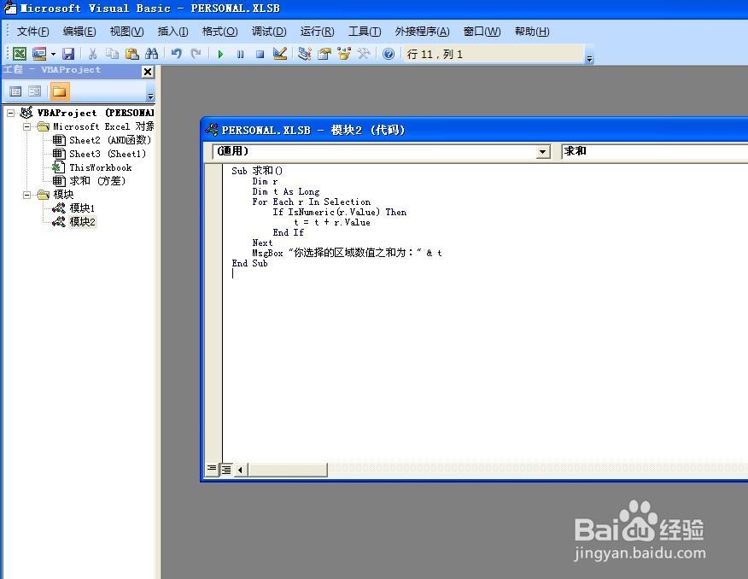This screenshot has height=579, width=748.
Task: Click the Copy icon in toolbar
Action: (x=112, y=54)
